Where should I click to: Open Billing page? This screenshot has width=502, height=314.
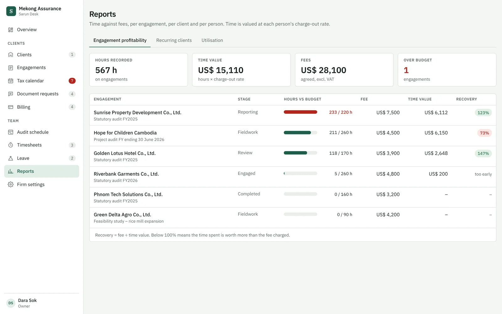tap(42, 107)
